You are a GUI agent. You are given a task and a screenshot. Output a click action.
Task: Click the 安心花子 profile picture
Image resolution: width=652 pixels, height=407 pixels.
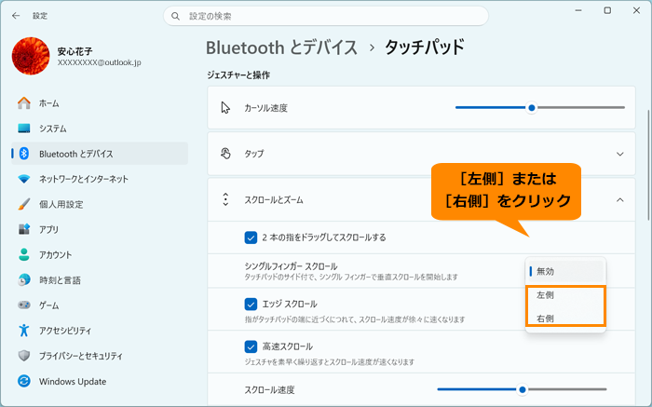pos(31,56)
